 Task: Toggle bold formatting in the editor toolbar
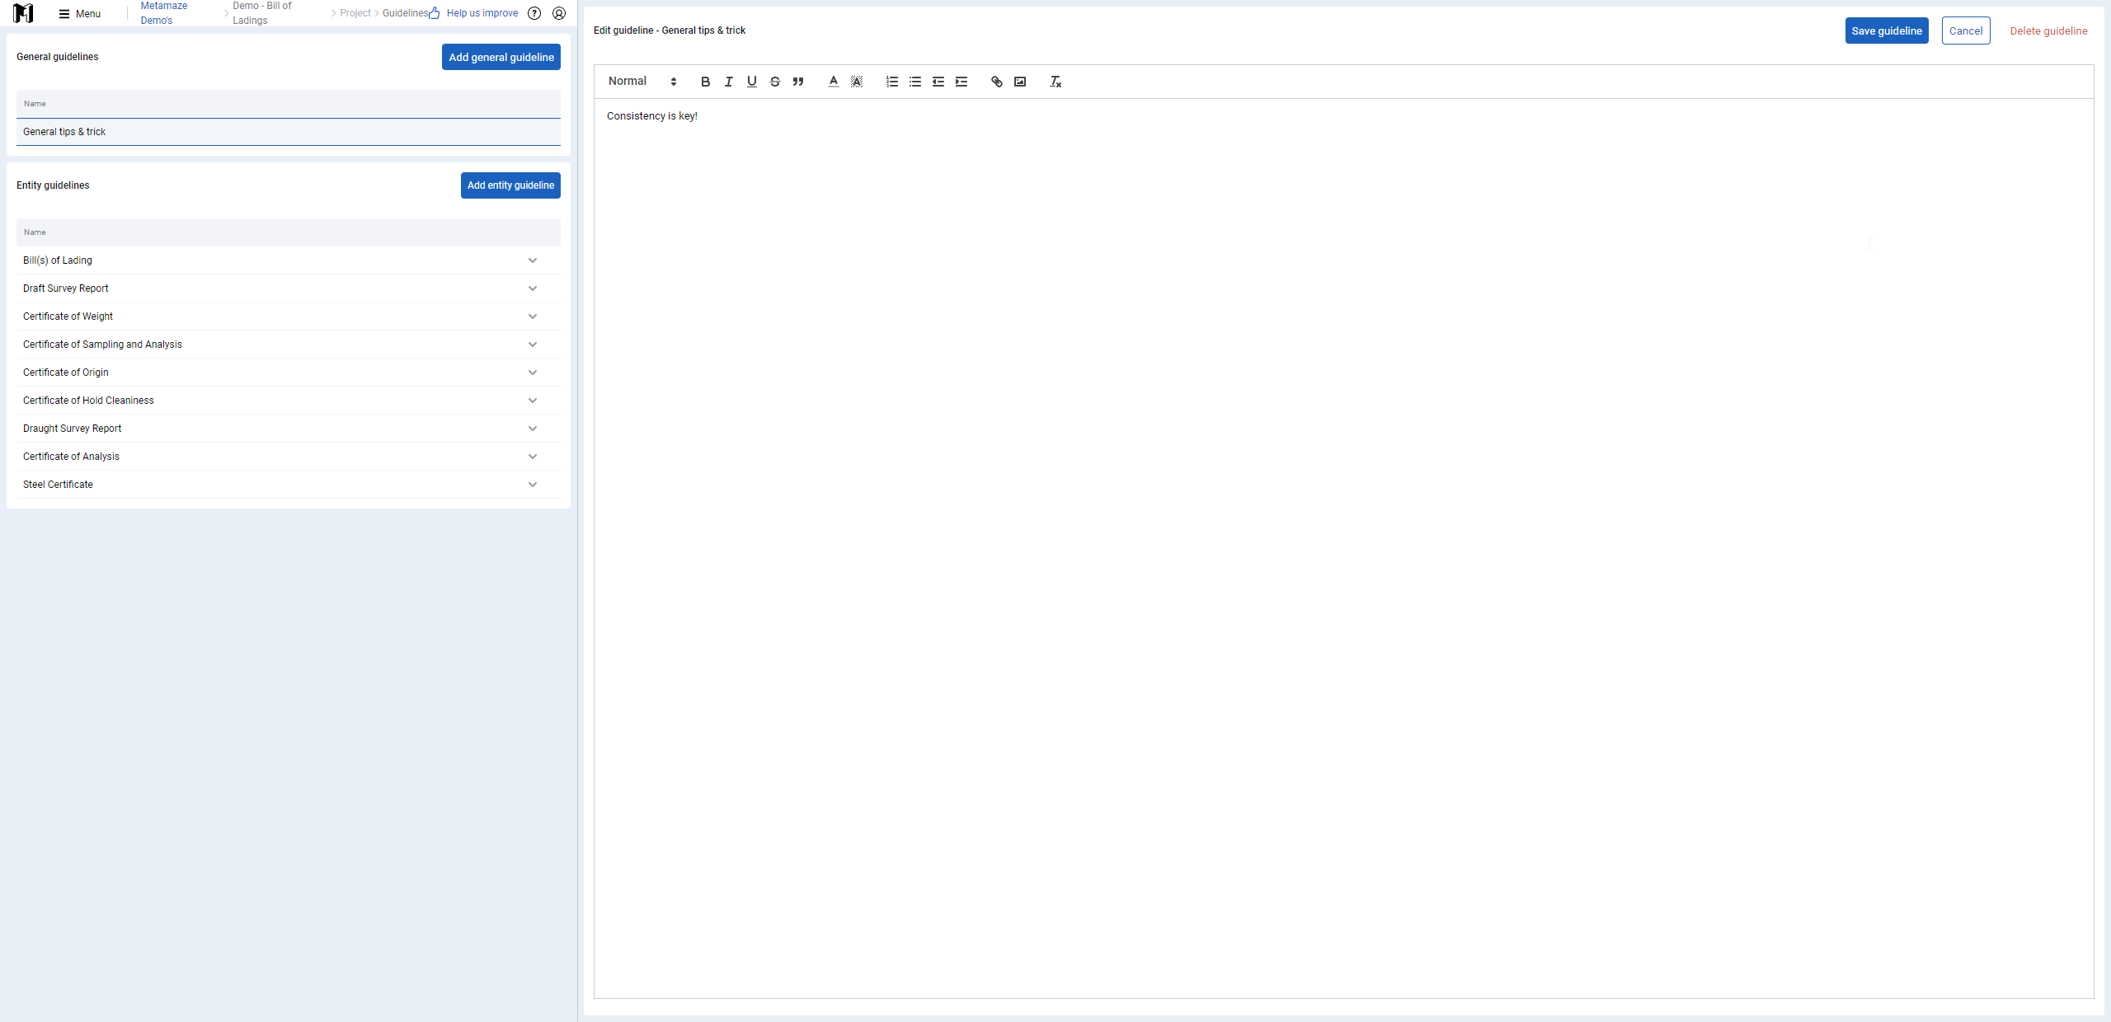click(705, 82)
